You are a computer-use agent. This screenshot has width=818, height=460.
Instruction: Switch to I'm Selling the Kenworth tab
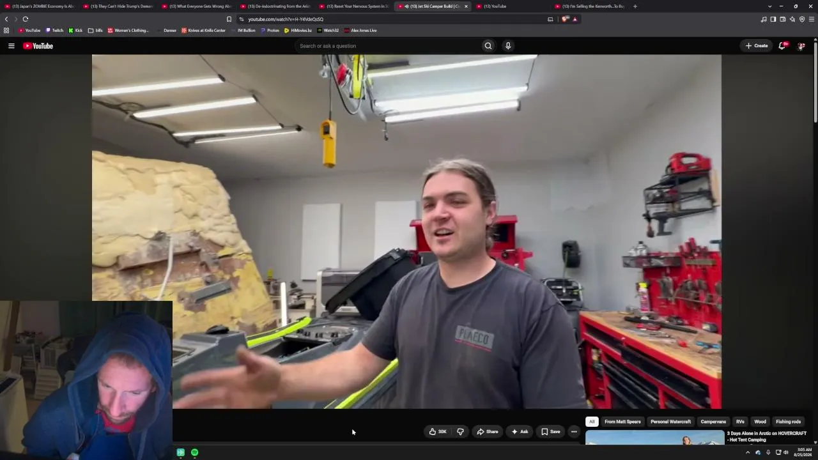pos(590,6)
